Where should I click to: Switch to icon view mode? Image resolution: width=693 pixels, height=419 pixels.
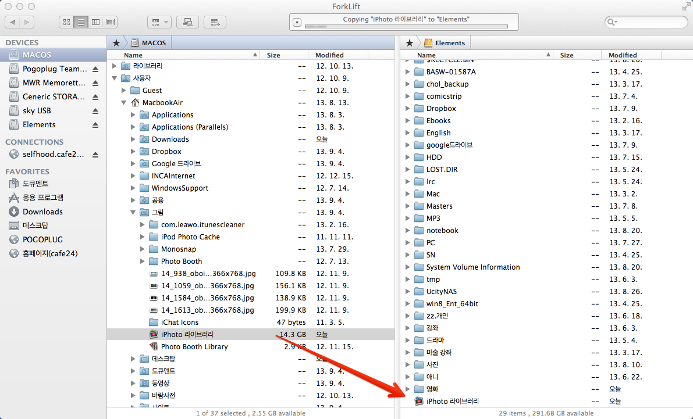66,22
